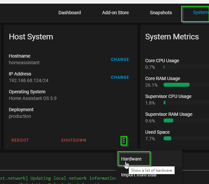Open the three-dot Host System menu

(124, 141)
